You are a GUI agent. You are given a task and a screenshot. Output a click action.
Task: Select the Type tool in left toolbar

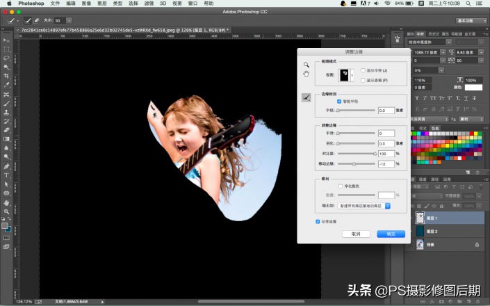point(6,175)
